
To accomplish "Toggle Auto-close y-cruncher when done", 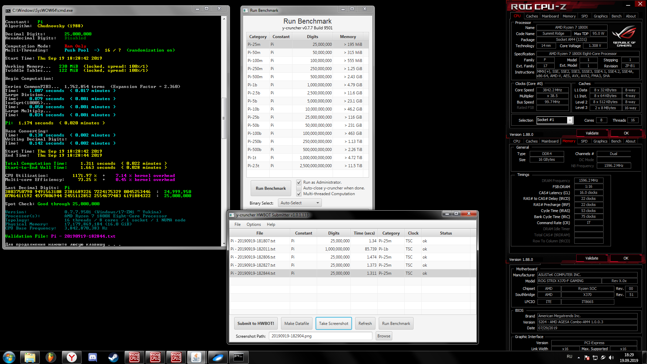I will (x=299, y=188).
